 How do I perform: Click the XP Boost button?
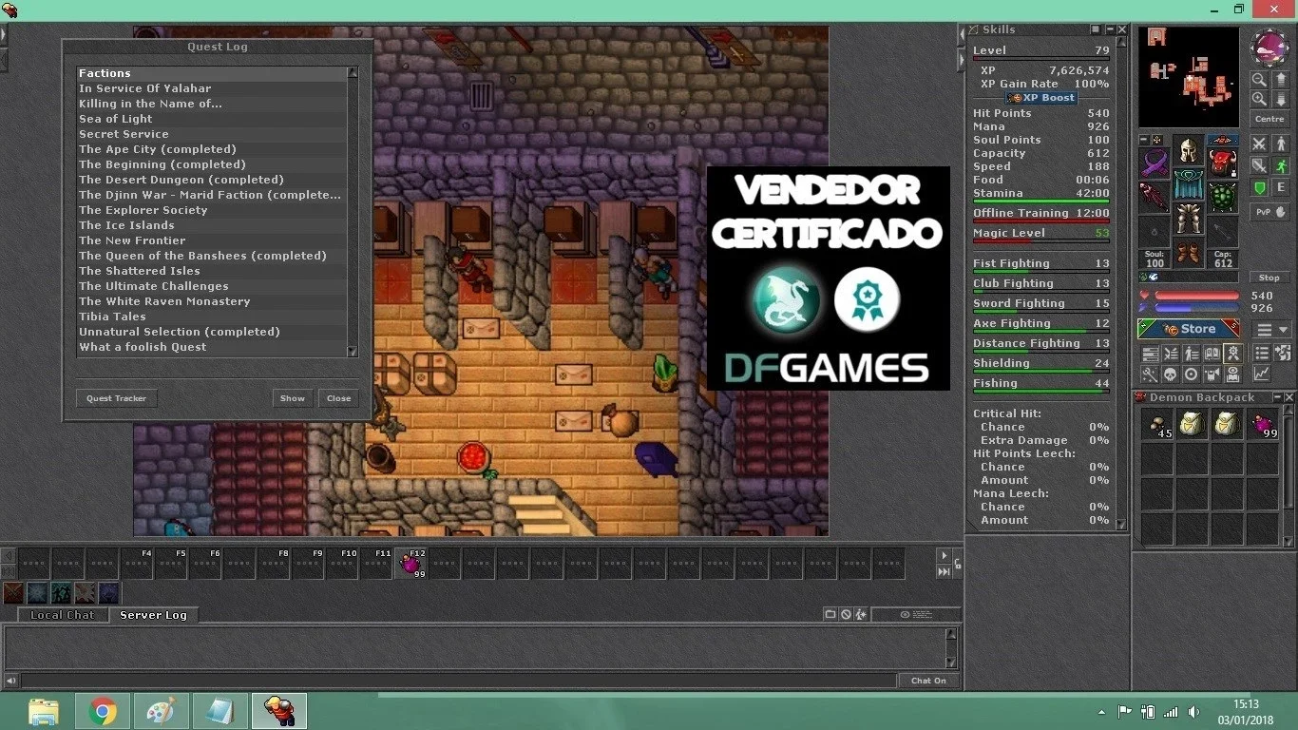[1041, 97]
